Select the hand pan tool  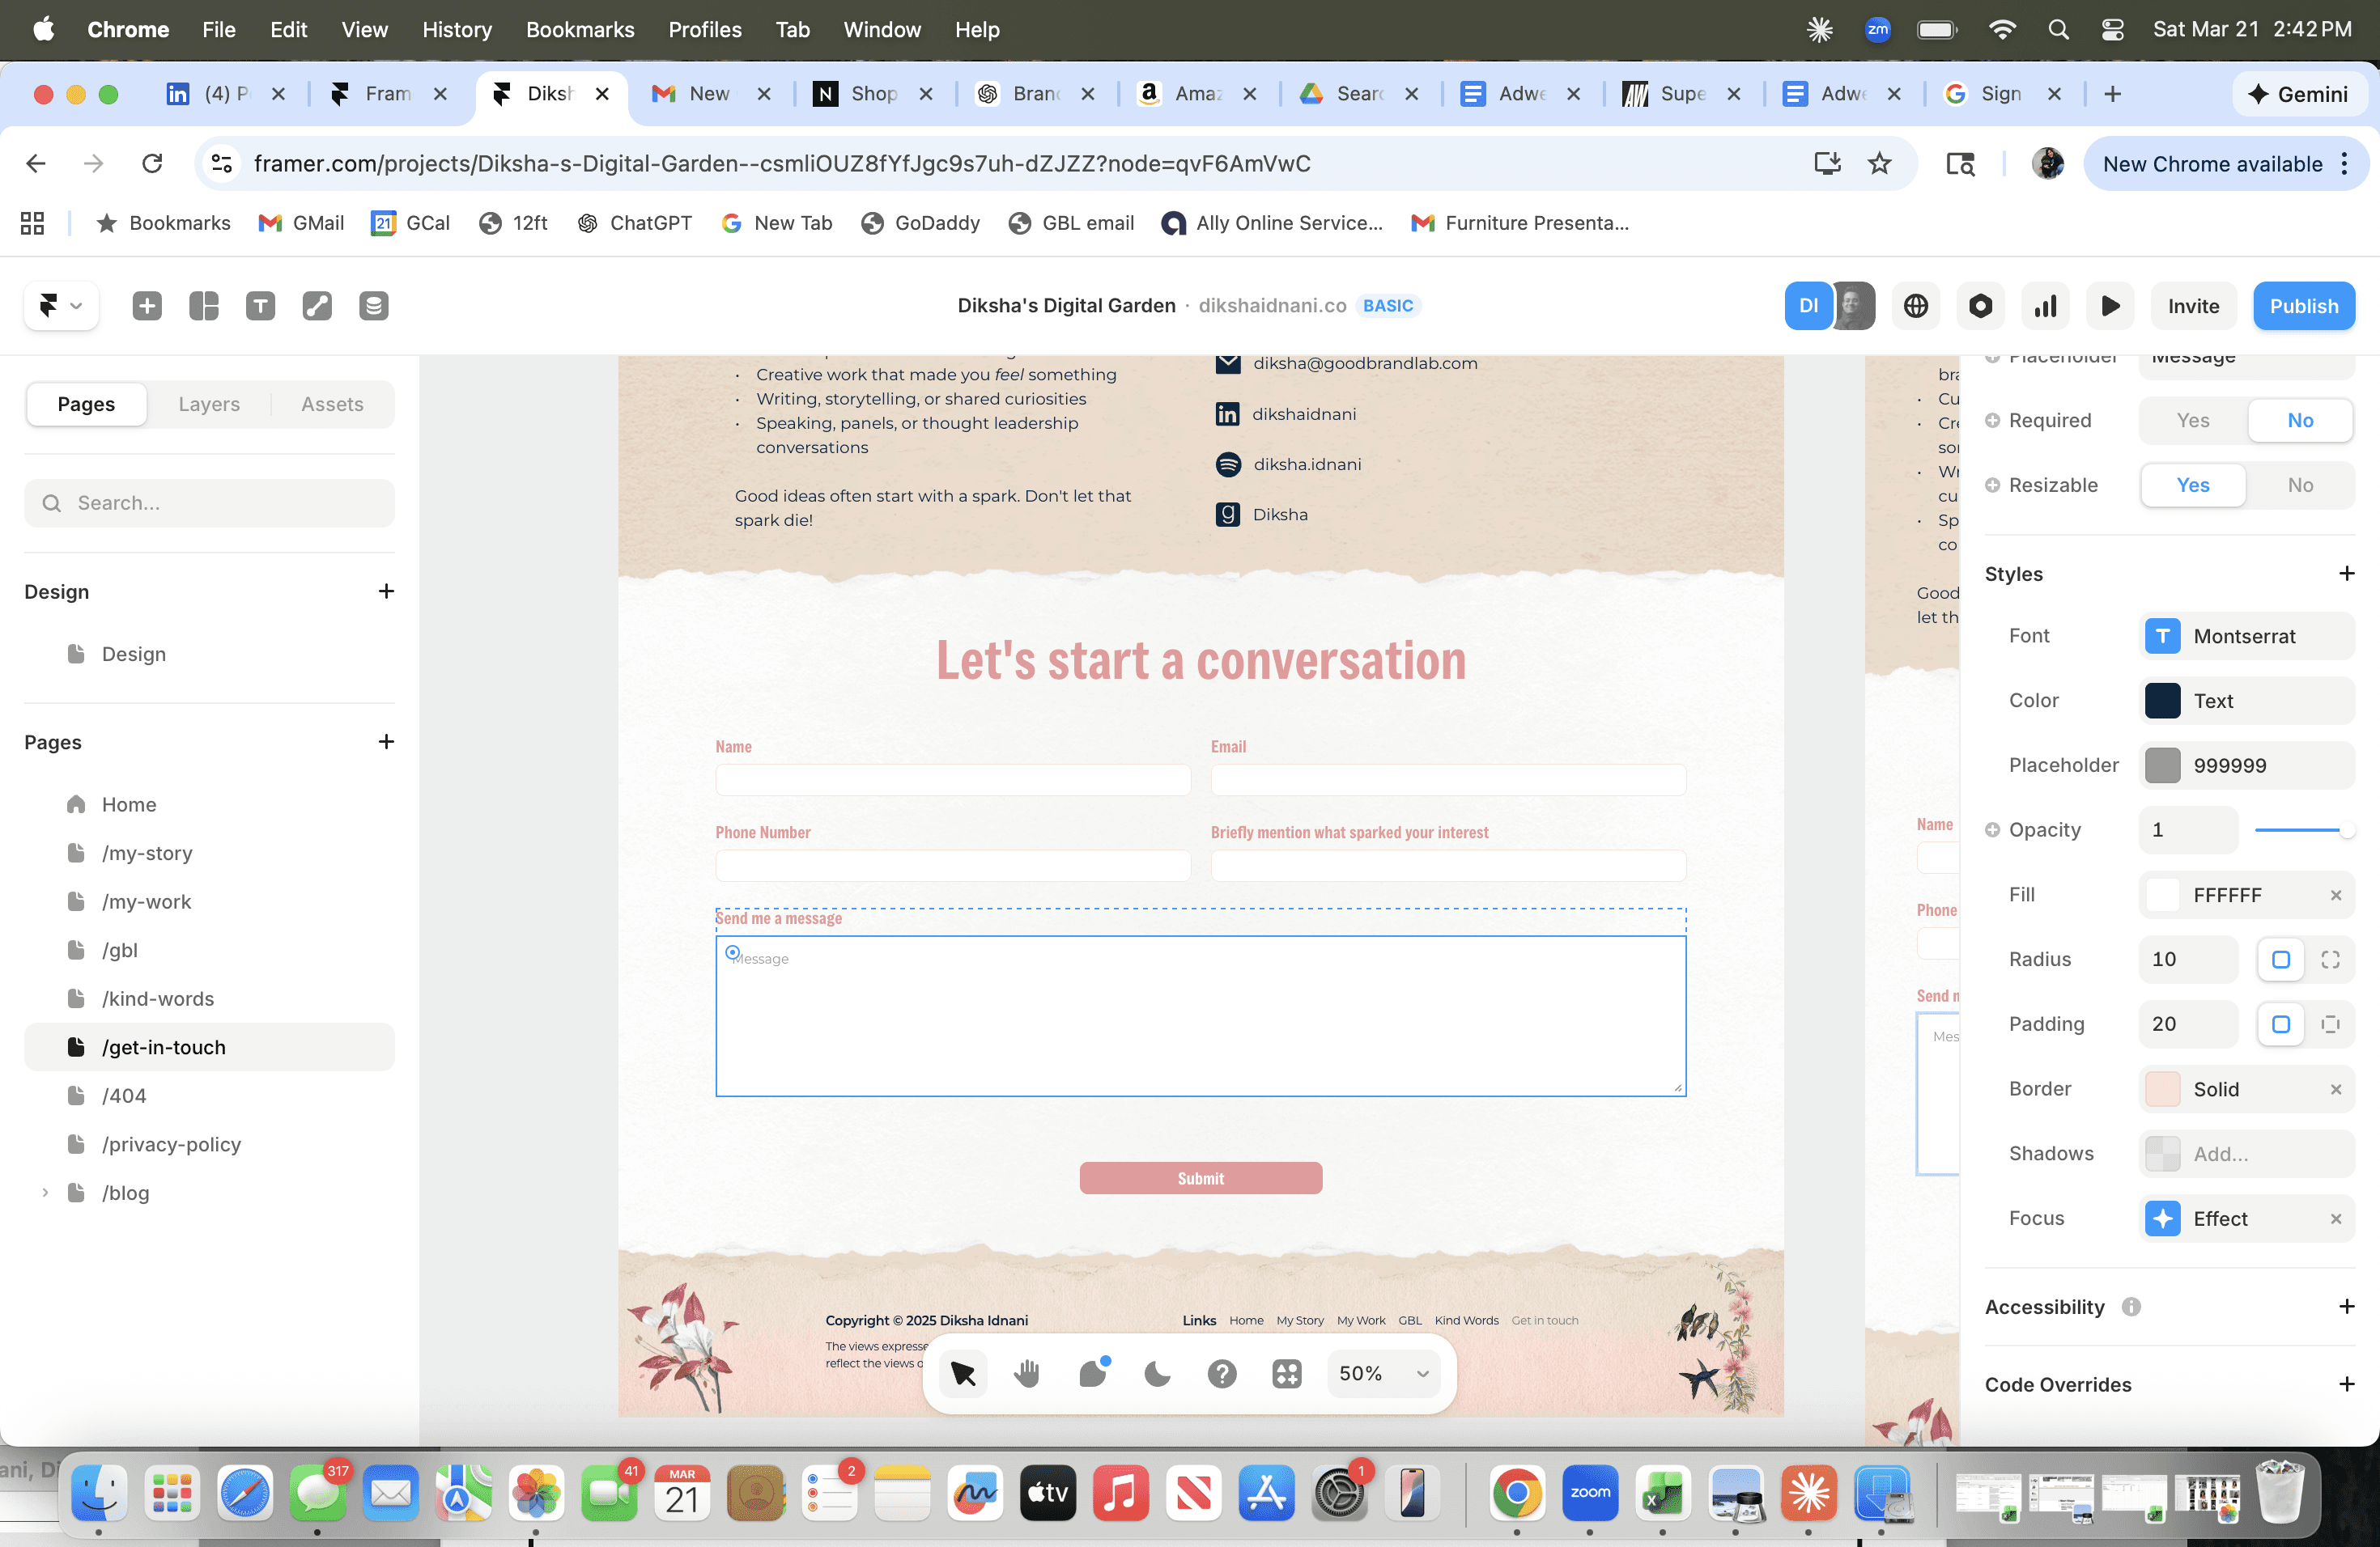pos(1027,1373)
